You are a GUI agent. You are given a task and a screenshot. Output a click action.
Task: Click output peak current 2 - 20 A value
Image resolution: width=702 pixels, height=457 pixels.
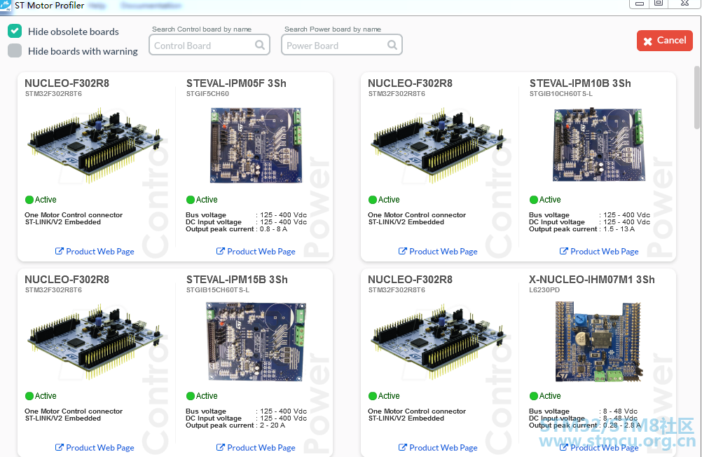[x=273, y=425]
